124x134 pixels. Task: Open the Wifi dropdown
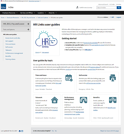pyautogui.click(x=112, y=17)
